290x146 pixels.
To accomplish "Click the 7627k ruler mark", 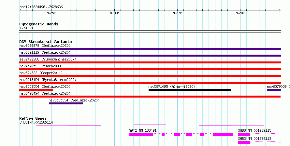I will (177, 13).
